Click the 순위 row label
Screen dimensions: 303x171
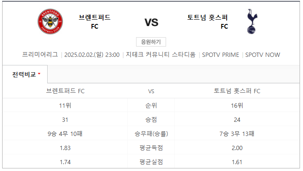[151, 106]
